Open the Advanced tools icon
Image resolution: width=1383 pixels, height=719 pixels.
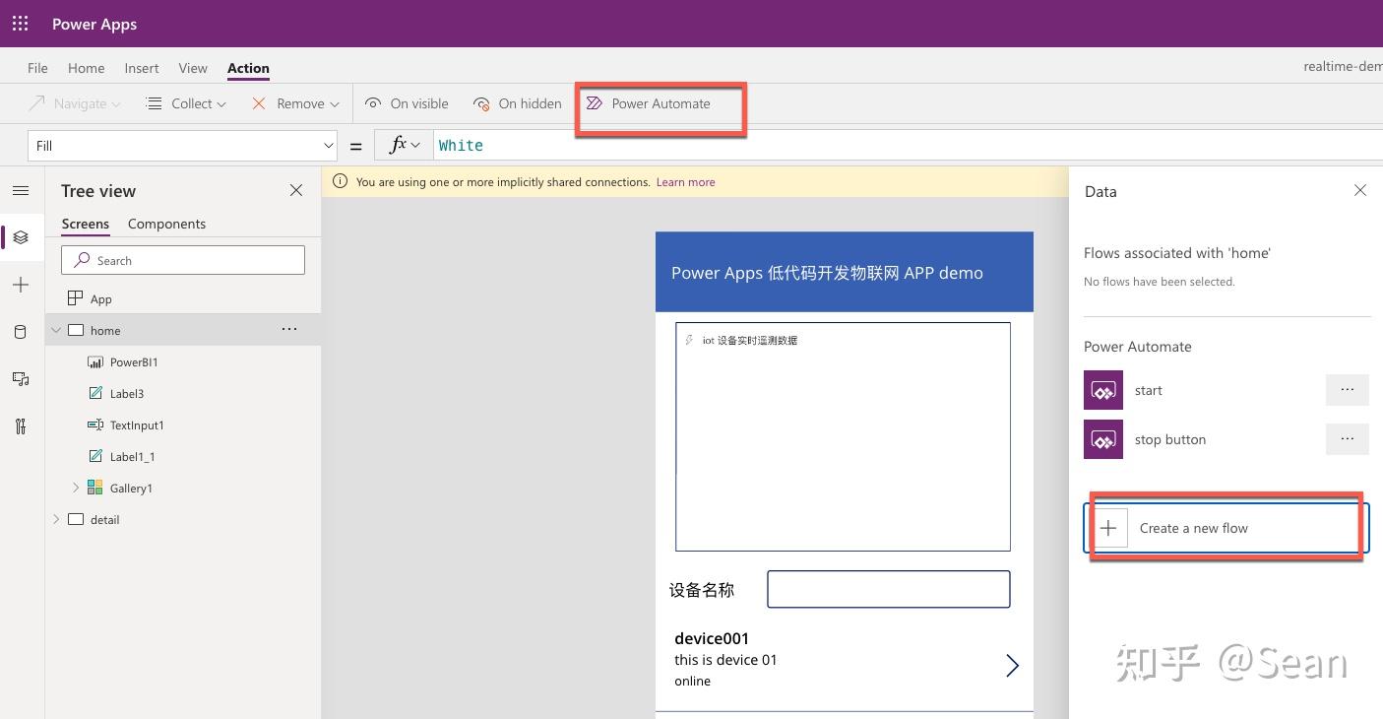coord(20,425)
